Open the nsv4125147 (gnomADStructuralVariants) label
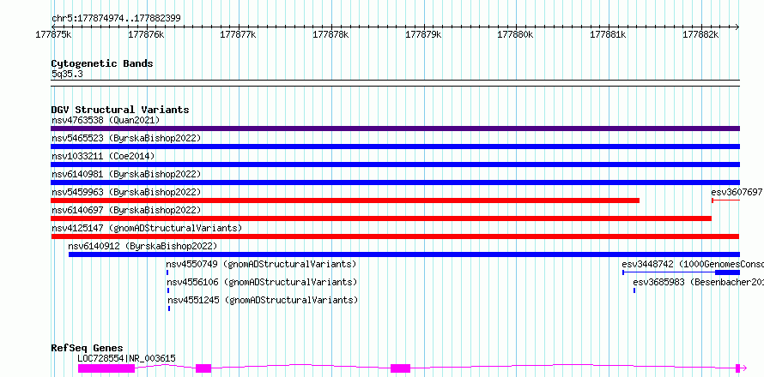This screenshot has width=764, height=377. click(x=147, y=228)
